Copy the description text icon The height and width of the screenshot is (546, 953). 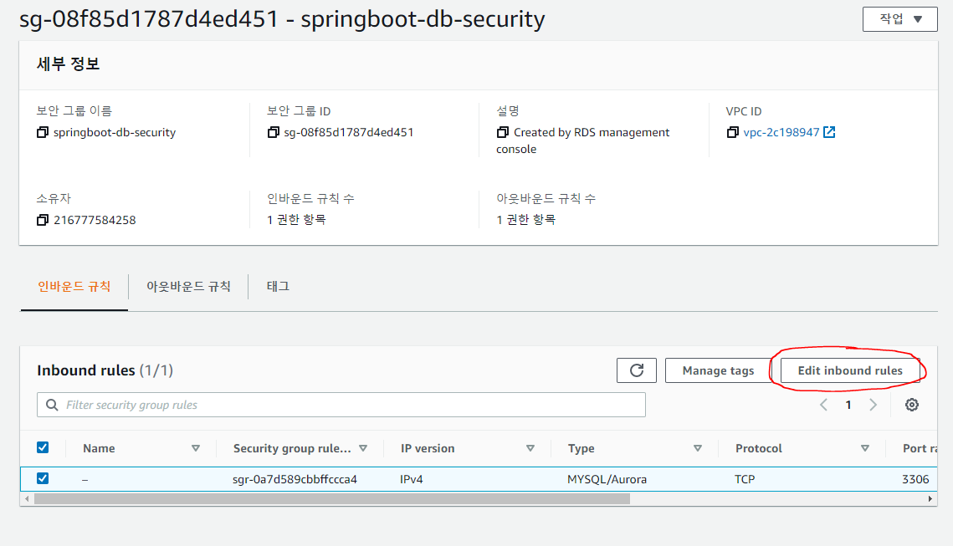coord(502,132)
